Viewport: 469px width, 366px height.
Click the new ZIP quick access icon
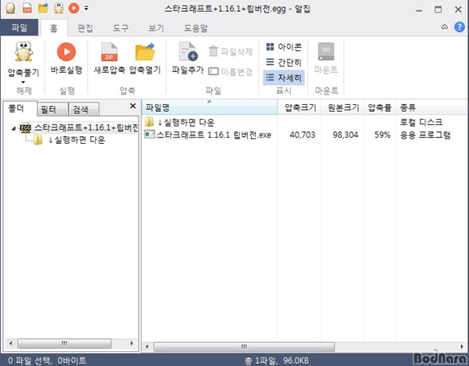click(27, 8)
